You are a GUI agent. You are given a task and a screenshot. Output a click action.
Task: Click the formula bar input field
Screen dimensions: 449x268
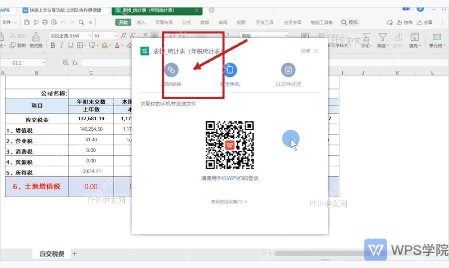click(x=107, y=63)
